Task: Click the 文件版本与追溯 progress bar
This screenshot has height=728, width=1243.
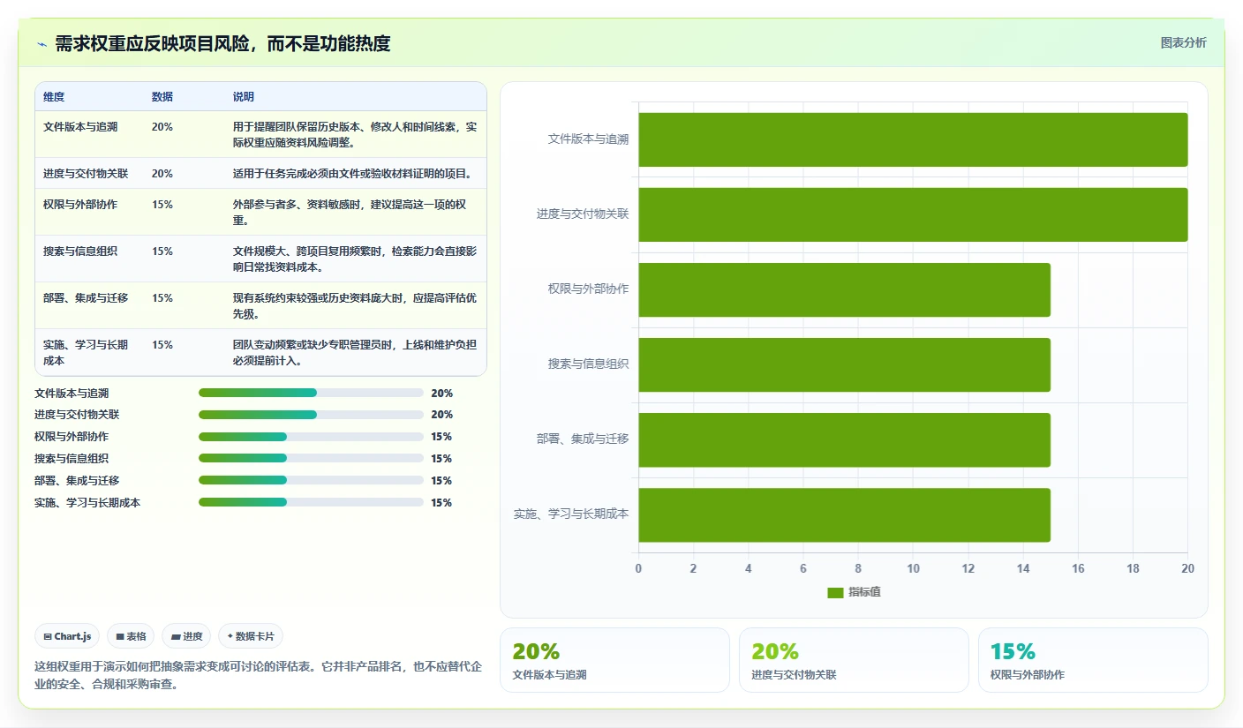Action: point(311,393)
